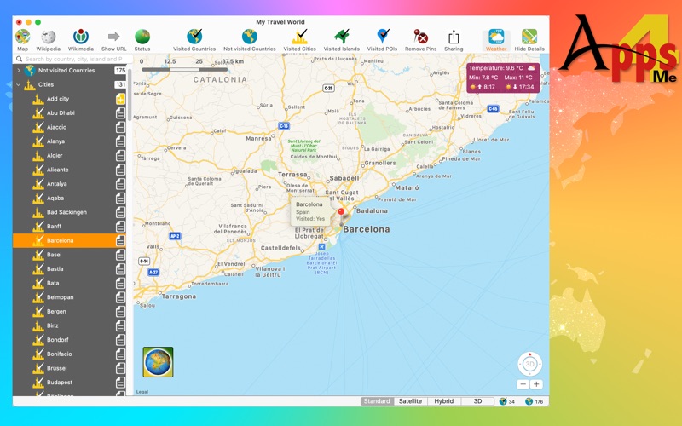This screenshot has width=682, height=426.
Task: Open the notes icon for Antalya
Action: coord(120,184)
